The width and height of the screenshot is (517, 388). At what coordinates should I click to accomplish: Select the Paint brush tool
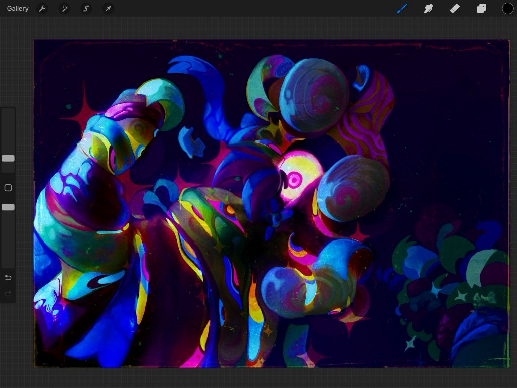click(x=402, y=9)
